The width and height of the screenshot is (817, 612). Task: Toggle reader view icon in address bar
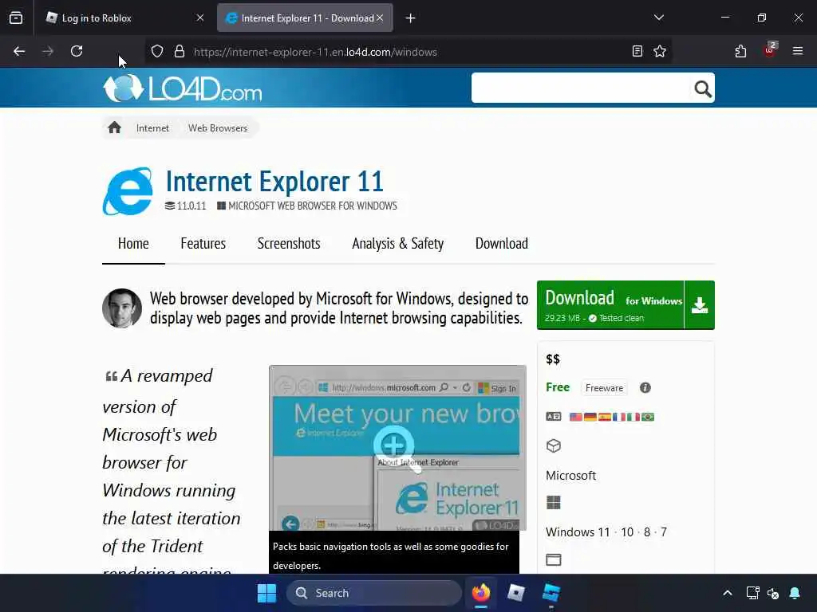coord(637,51)
